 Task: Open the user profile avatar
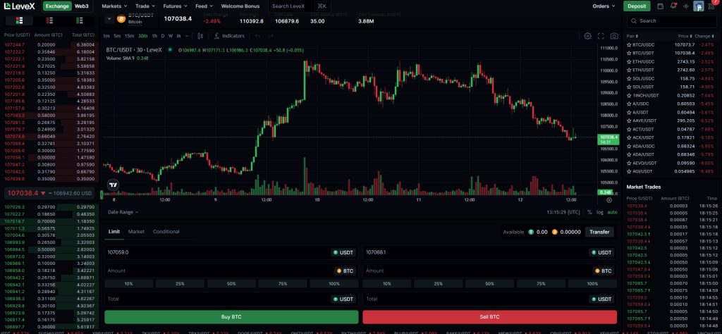[x=699, y=6]
